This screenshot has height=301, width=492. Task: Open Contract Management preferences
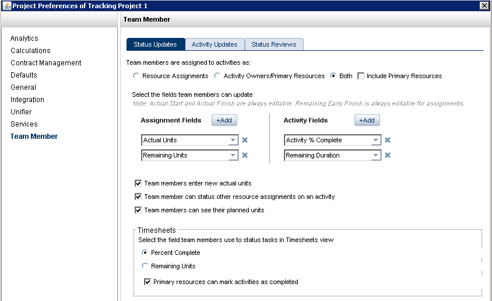(46, 63)
